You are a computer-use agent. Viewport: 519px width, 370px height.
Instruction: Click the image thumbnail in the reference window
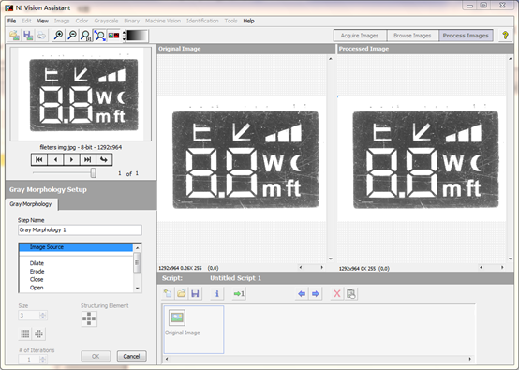[81, 94]
